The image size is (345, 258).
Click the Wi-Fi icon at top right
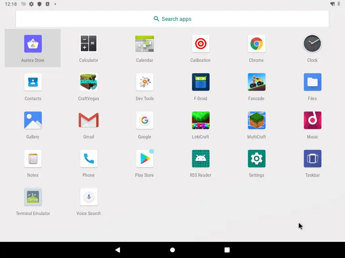[x=333, y=4]
